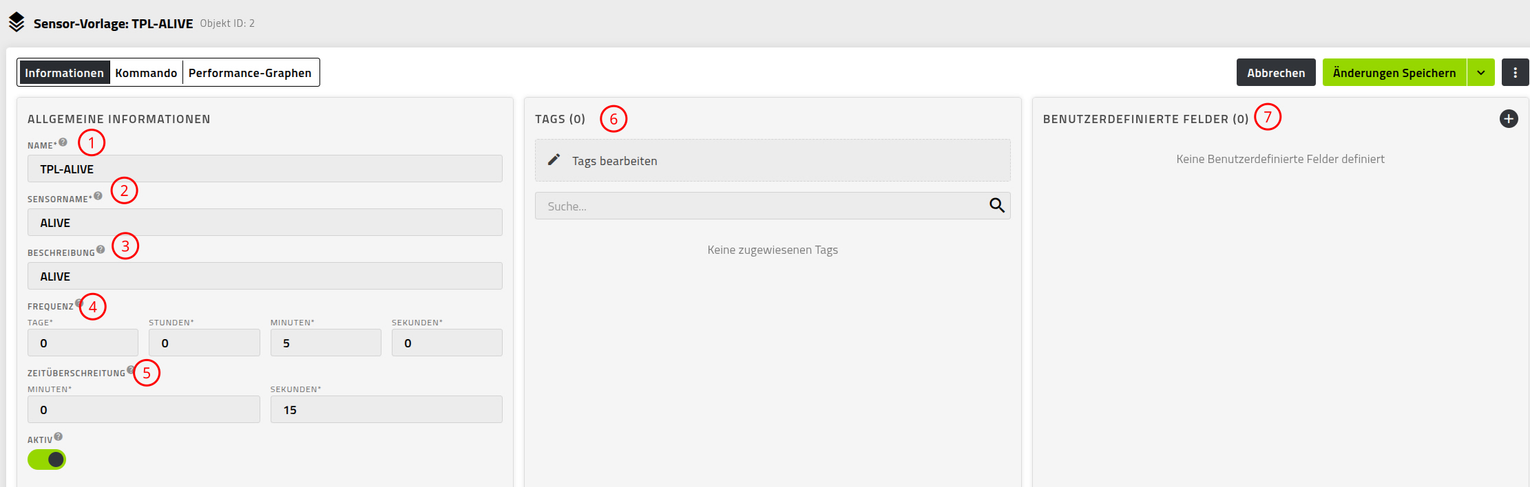1530x487 pixels.
Task: Click Zeitüberschreitung Sekunden field showing 15
Action: click(386, 409)
